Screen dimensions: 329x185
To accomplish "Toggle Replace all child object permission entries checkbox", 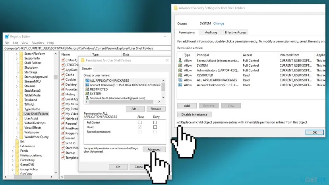I will click(x=178, y=122).
